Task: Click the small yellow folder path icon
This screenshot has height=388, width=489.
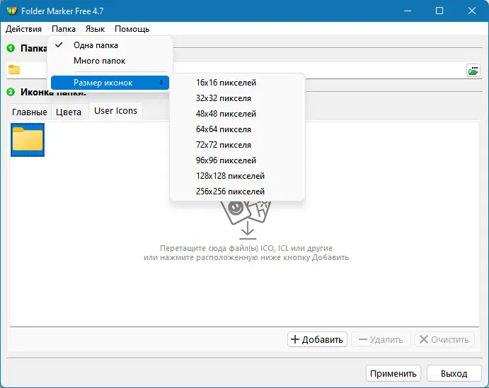Action: [14, 70]
